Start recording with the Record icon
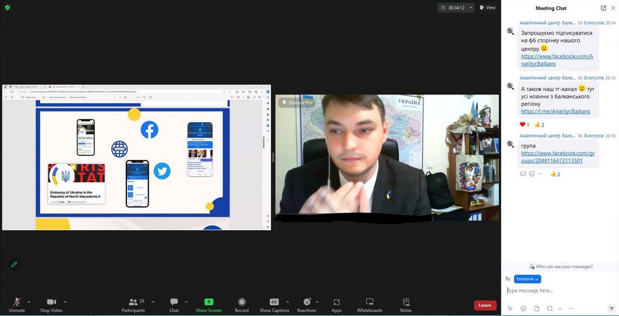Screen dimensions: 619x316 coord(242,302)
